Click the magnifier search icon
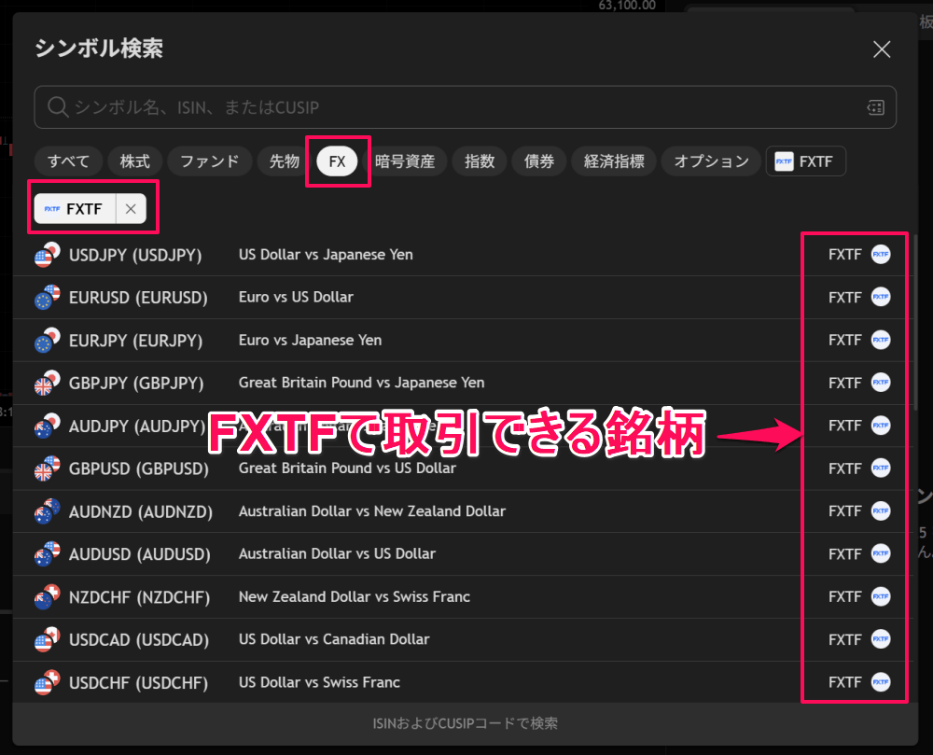 pyautogui.click(x=58, y=107)
